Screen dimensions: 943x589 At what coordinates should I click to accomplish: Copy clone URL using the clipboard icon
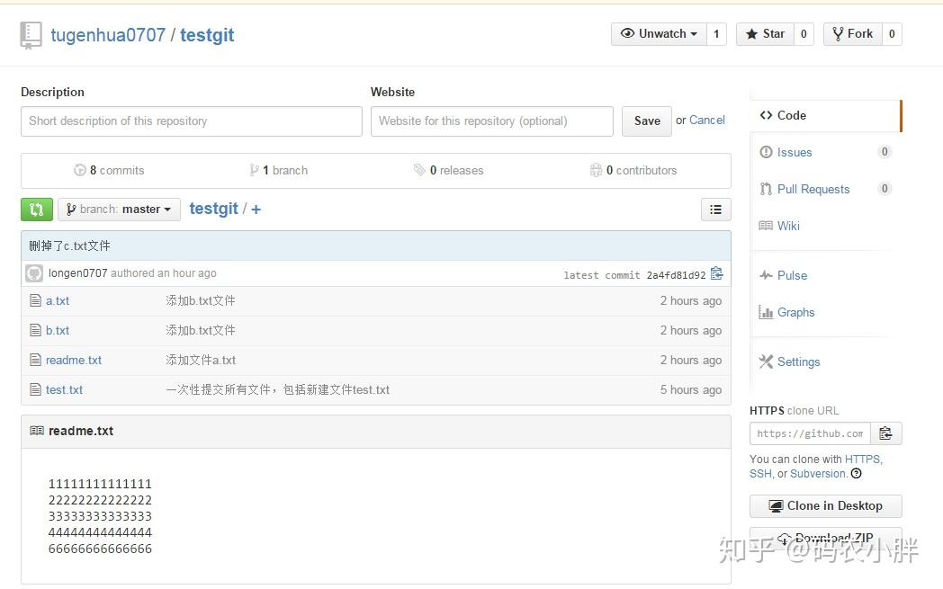click(x=886, y=433)
